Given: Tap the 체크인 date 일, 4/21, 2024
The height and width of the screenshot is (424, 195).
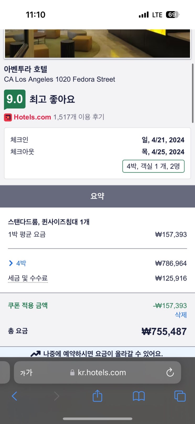Looking at the screenshot, I should pyautogui.click(x=163, y=140).
